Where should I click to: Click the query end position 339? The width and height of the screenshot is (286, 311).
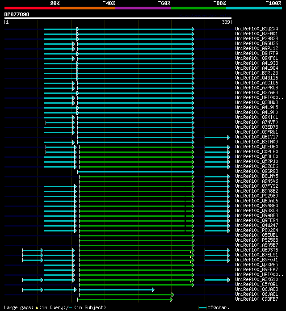226,22
